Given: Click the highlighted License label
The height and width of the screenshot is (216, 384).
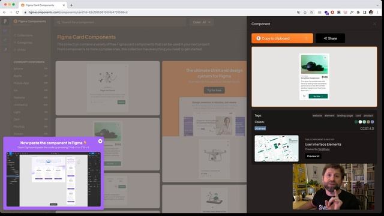Looking at the screenshot, I should [260, 128].
